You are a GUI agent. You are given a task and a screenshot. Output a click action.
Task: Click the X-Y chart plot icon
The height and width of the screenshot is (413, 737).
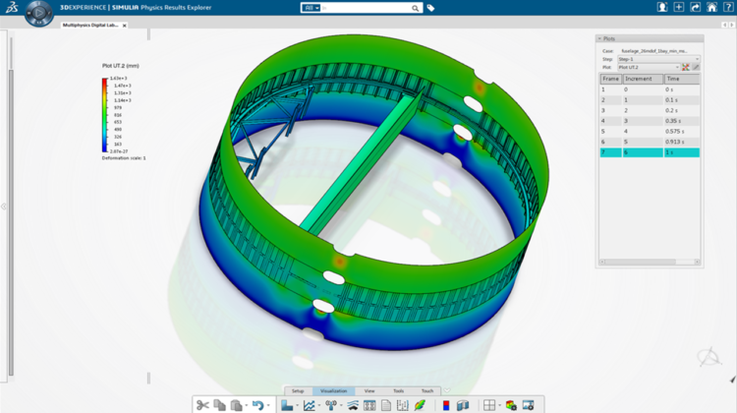click(310, 404)
